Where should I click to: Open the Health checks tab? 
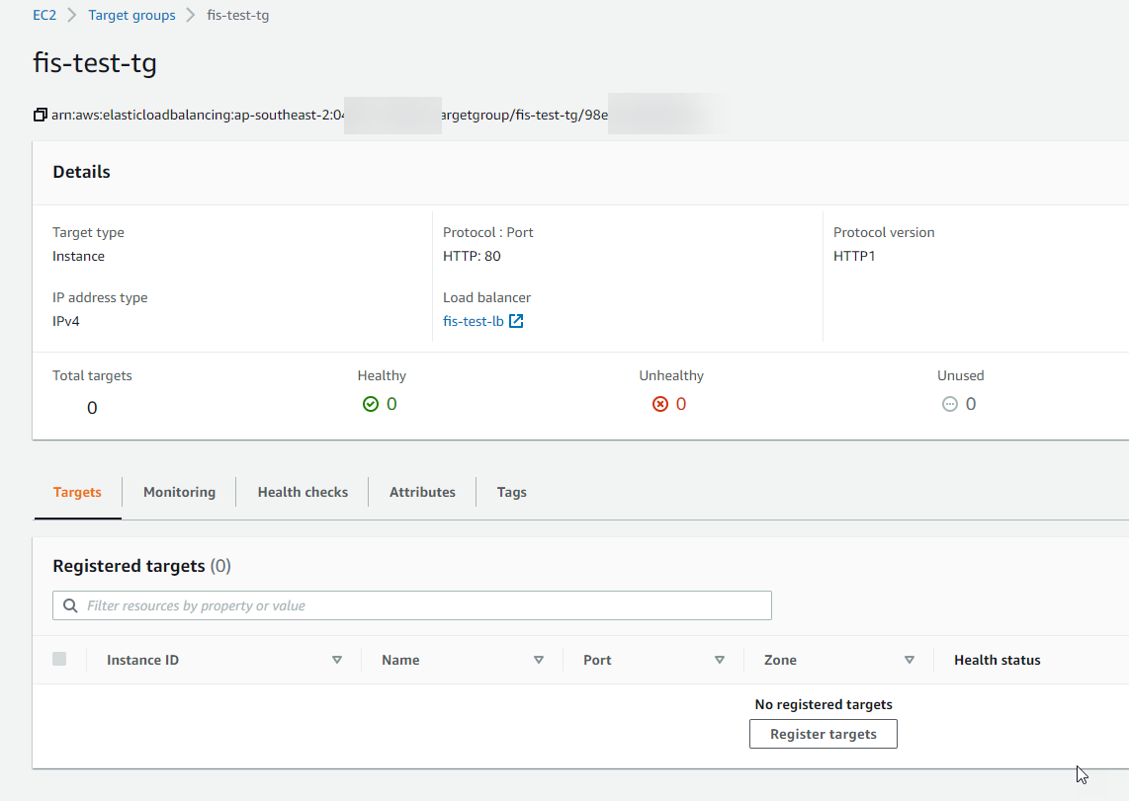click(x=303, y=492)
